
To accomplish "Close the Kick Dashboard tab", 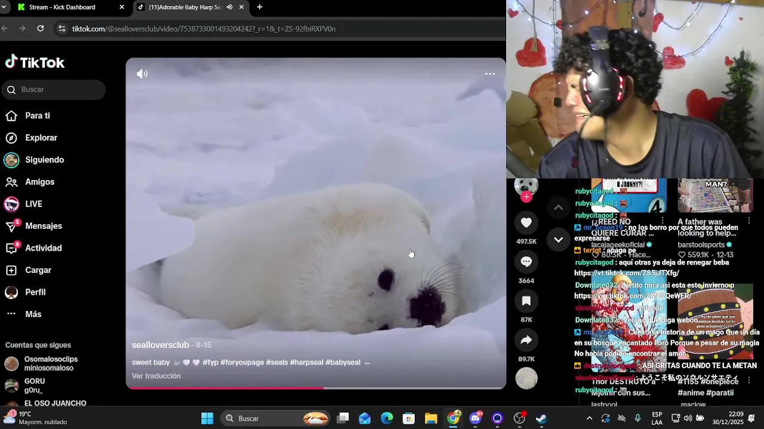I will pyautogui.click(x=122, y=7).
